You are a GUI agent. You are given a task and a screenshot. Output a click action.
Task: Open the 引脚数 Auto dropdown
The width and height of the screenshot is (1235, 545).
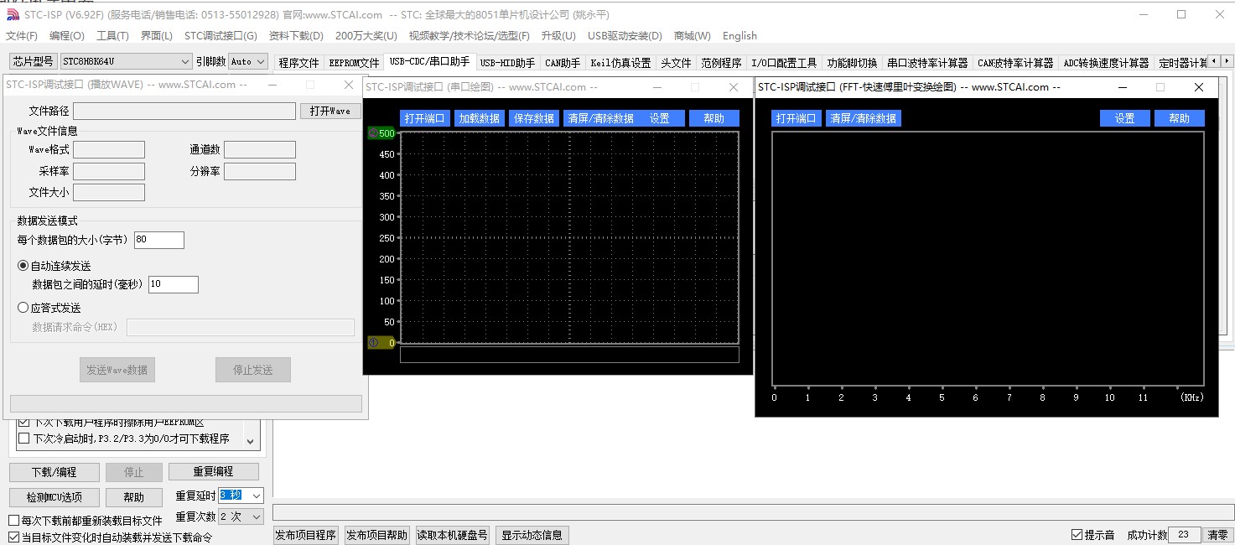click(x=260, y=61)
